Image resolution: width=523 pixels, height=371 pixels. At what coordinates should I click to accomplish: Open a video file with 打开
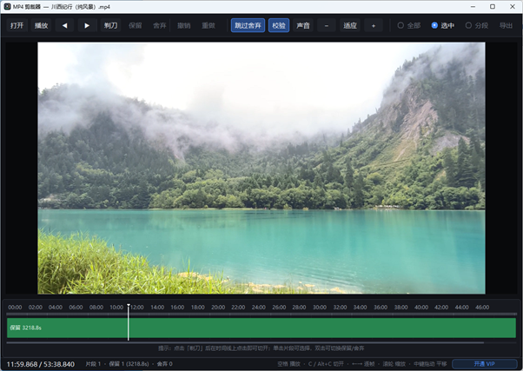pos(17,25)
